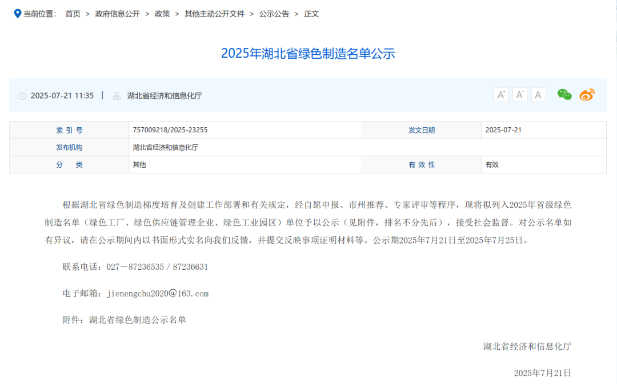Select the article title 2025年湖北省绿色制造名单公示
Image resolution: width=617 pixels, height=384 pixels.
click(x=308, y=53)
